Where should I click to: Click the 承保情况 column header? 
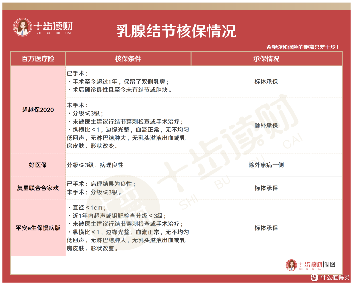[x=266, y=59]
